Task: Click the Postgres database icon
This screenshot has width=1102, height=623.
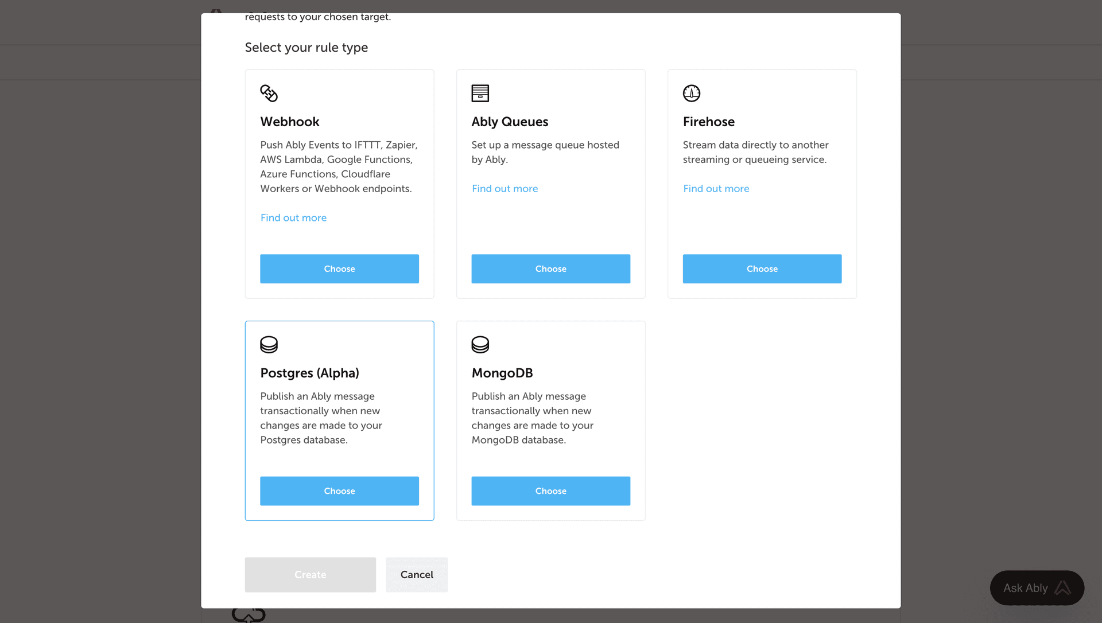Action: [269, 344]
